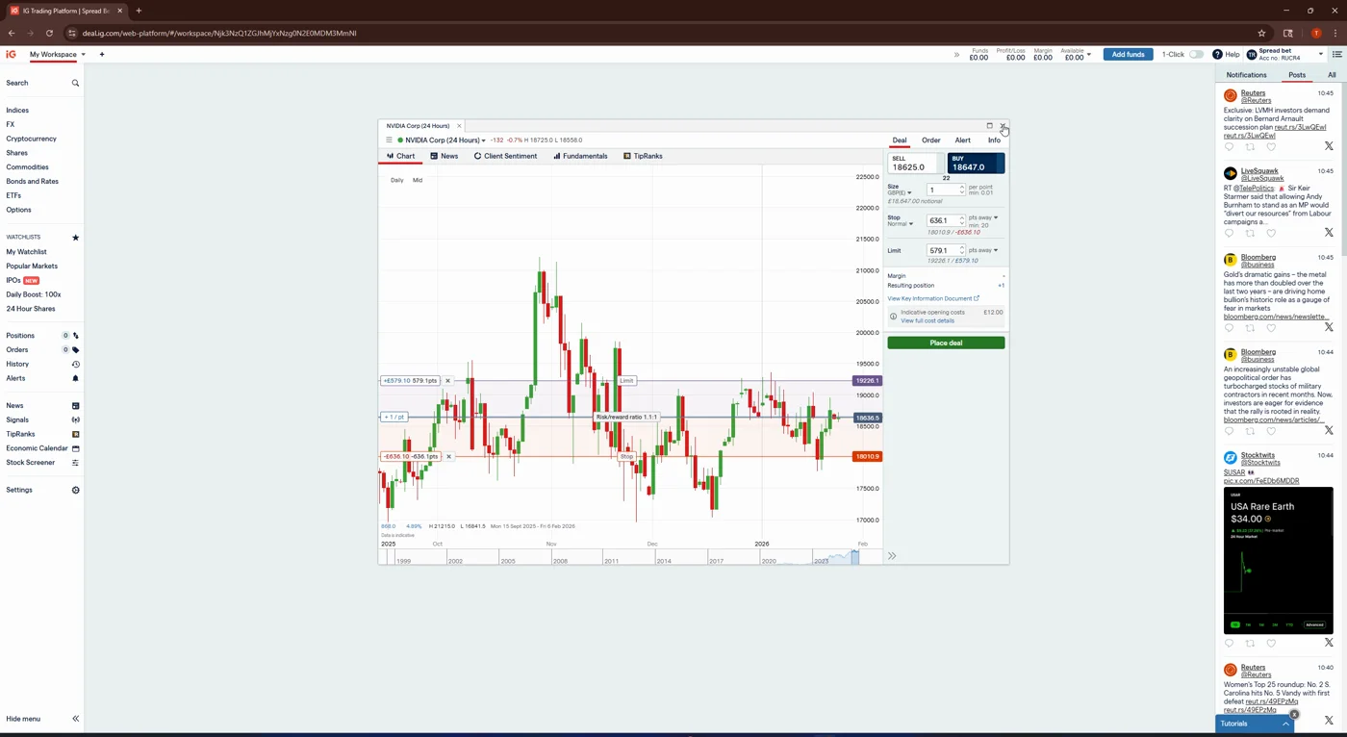Click the Alerts bell icon
The image size is (1347, 737).
tap(75, 378)
